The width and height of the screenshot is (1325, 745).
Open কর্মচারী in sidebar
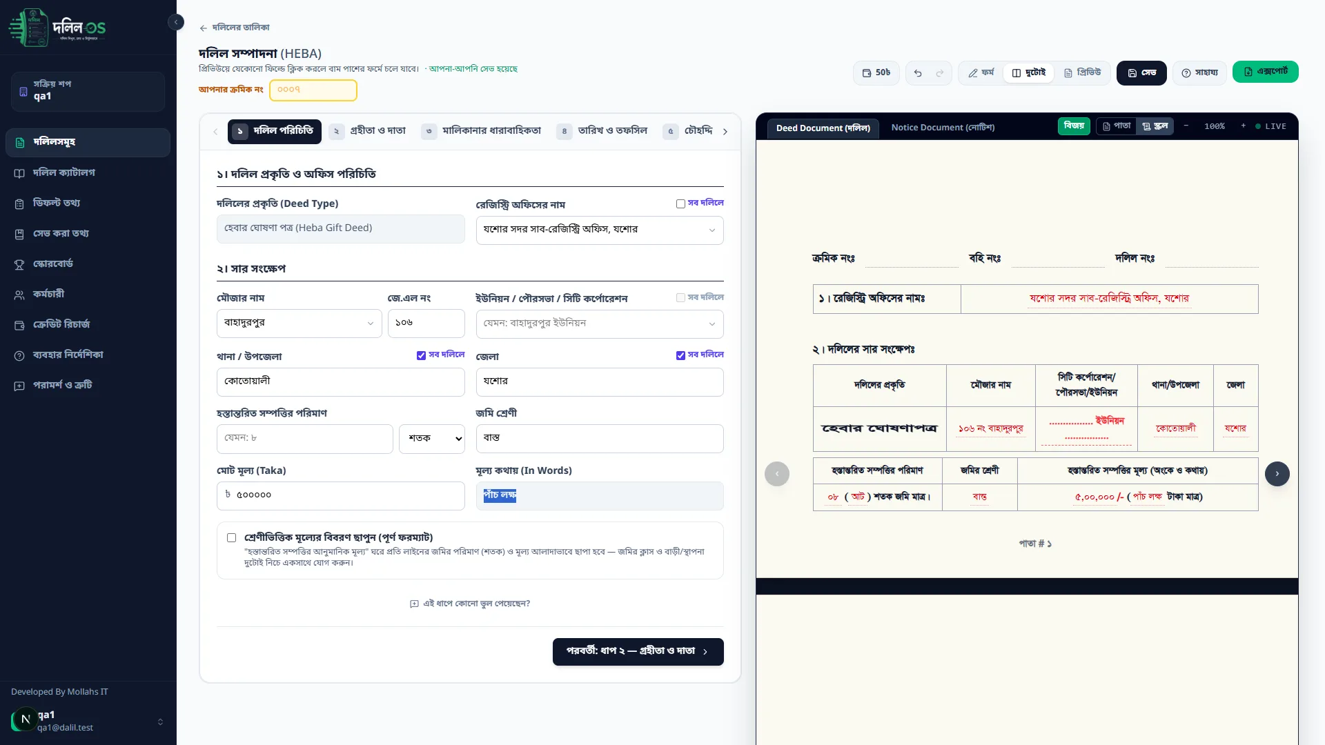click(x=88, y=294)
